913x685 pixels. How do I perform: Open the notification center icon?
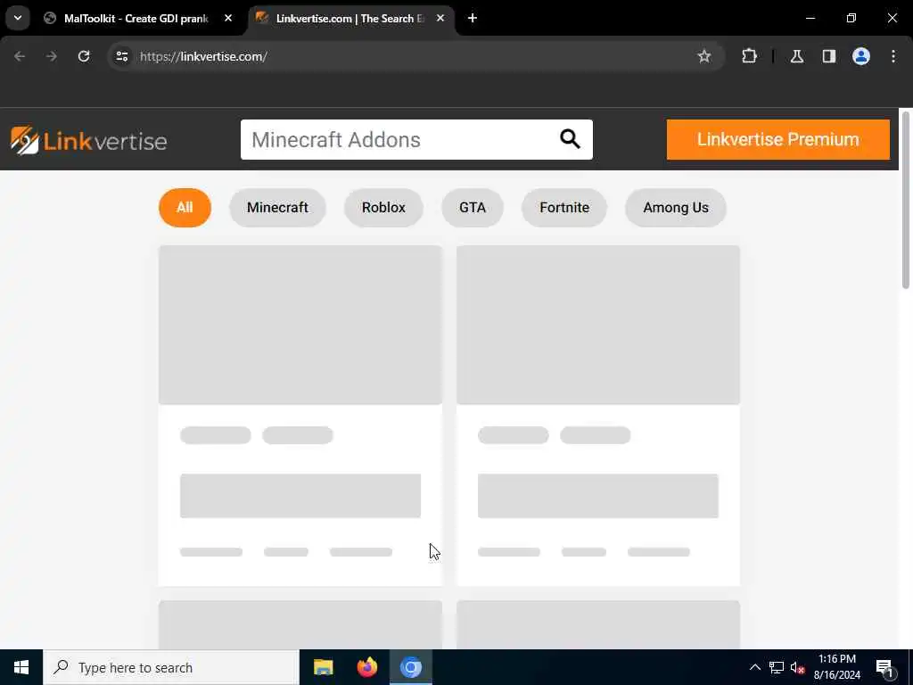coord(885,667)
